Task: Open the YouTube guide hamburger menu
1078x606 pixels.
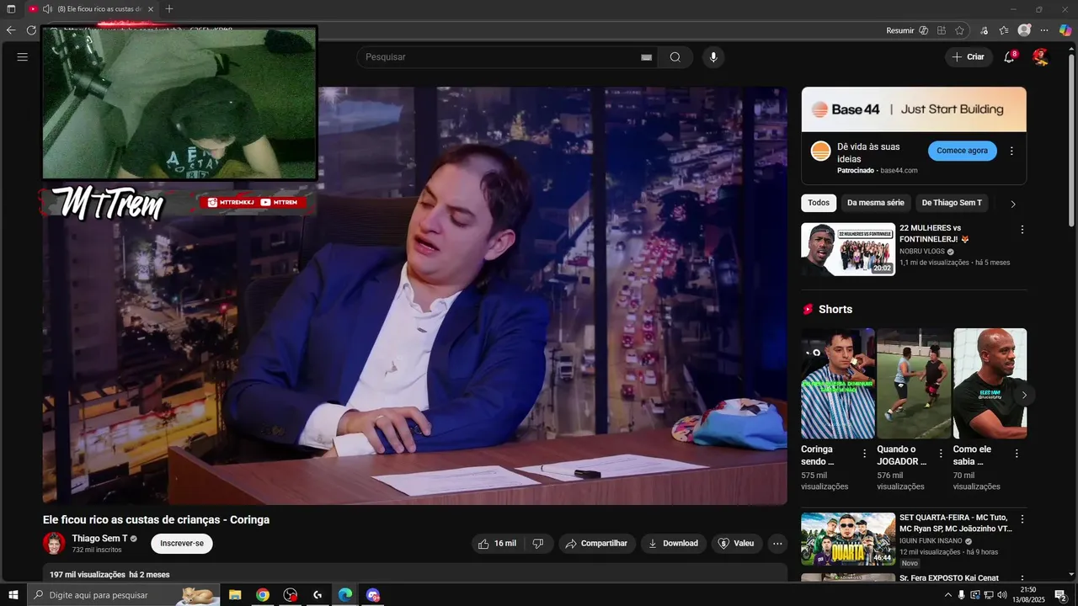Action: click(x=23, y=57)
